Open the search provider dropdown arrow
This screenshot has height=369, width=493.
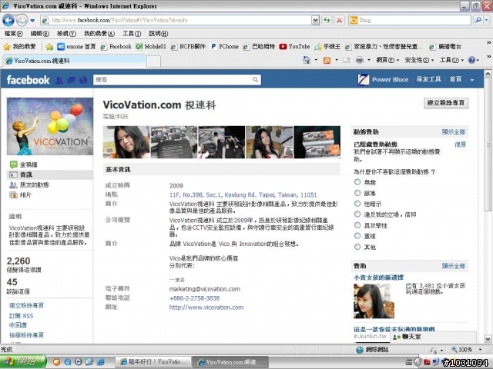coord(487,20)
